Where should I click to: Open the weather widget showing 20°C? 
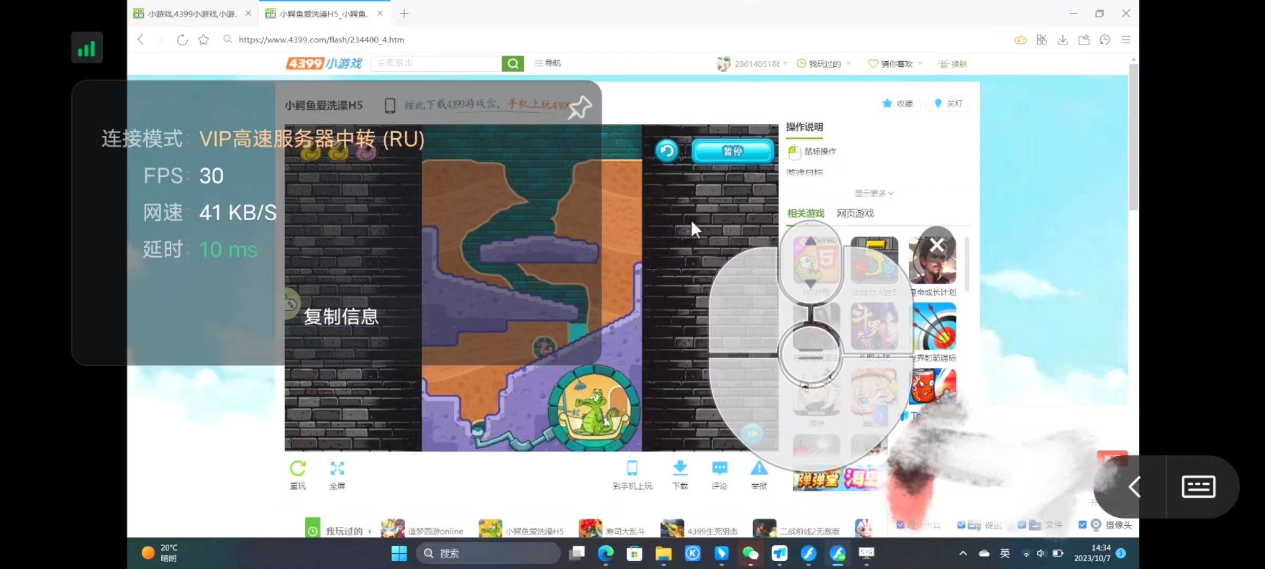point(160,553)
